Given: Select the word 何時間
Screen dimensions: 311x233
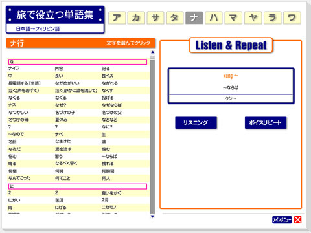Looking at the screenshot, I should [x=108, y=171].
